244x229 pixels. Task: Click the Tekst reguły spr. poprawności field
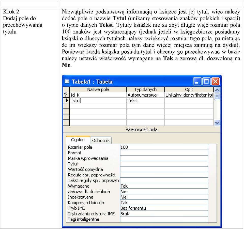point(164,180)
